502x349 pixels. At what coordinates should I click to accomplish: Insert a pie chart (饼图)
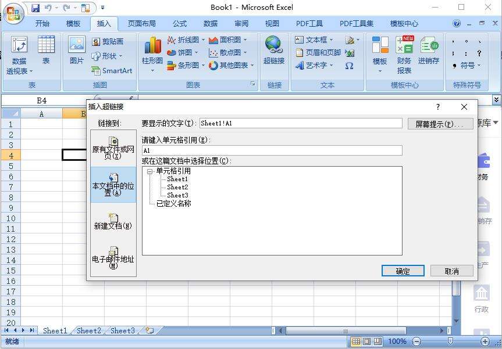(183, 52)
